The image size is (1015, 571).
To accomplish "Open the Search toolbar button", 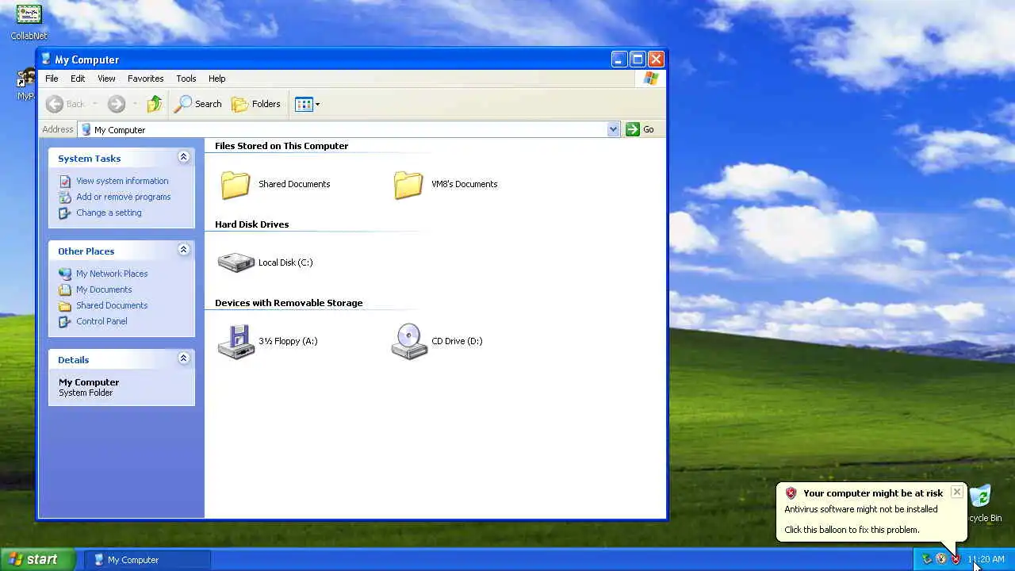I will click(198, 104).
